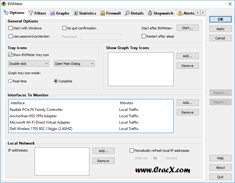
Task: Click the Filters funnel icon
Action: click(31, 13)
